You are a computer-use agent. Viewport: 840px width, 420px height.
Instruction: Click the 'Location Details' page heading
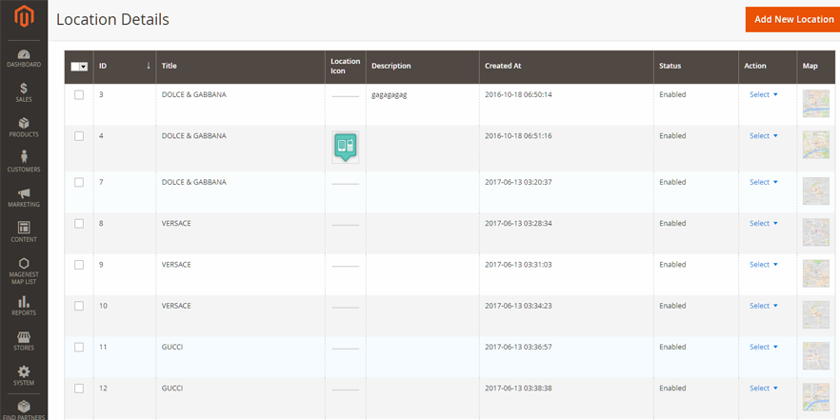coord(112,20)
